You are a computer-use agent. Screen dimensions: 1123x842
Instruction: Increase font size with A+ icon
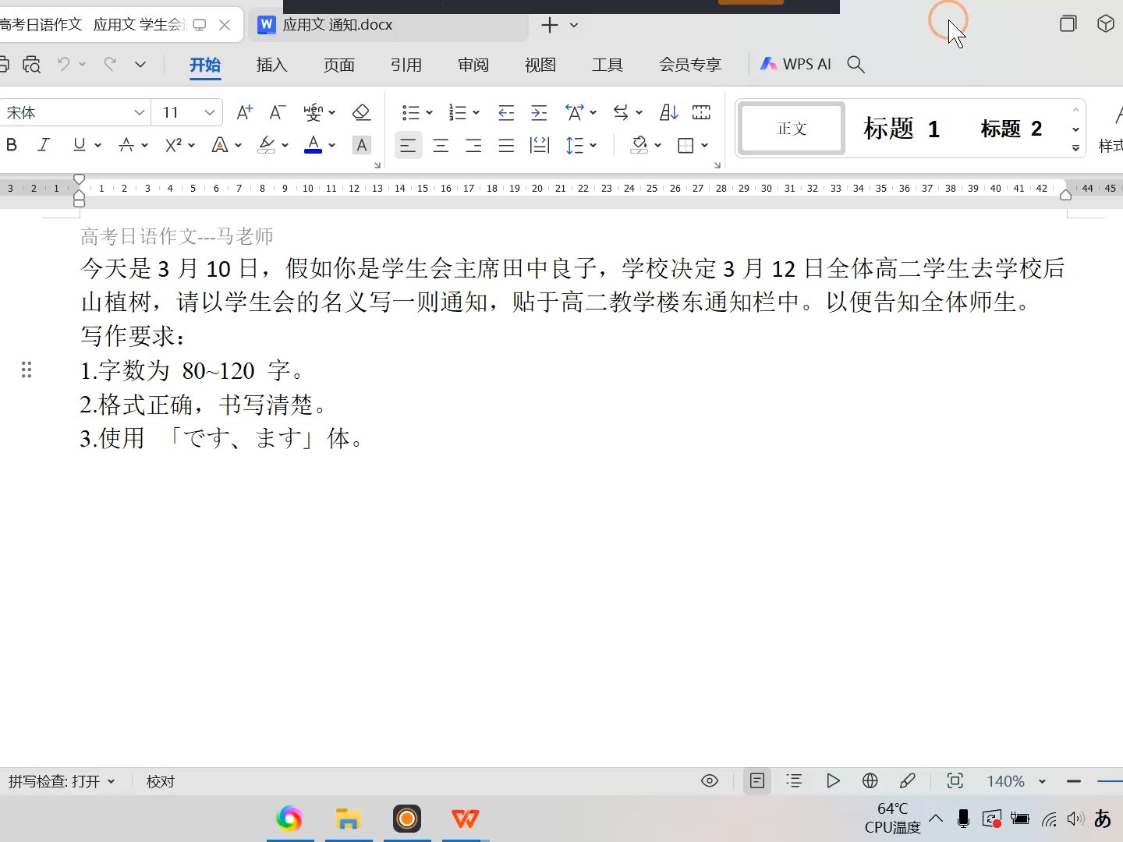[244, 112]
